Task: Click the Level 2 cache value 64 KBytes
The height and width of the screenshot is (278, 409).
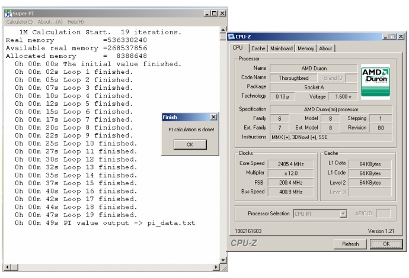Action: [370, 183]
